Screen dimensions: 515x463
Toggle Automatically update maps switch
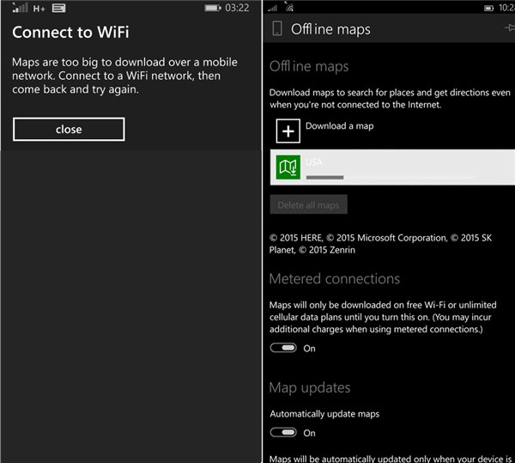(x=283, y=432)
